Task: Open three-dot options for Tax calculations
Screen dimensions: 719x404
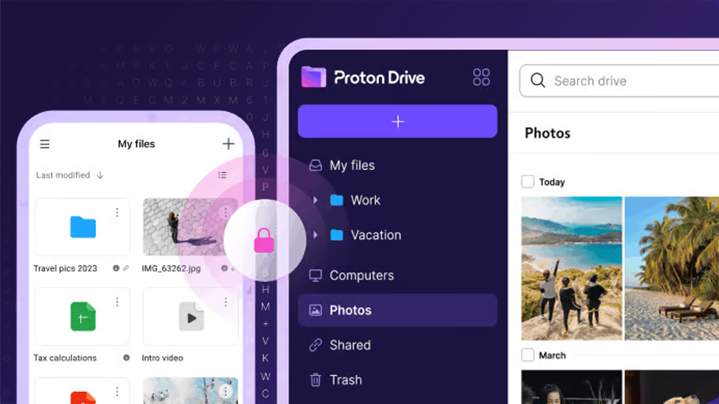Action: (117, 302)
